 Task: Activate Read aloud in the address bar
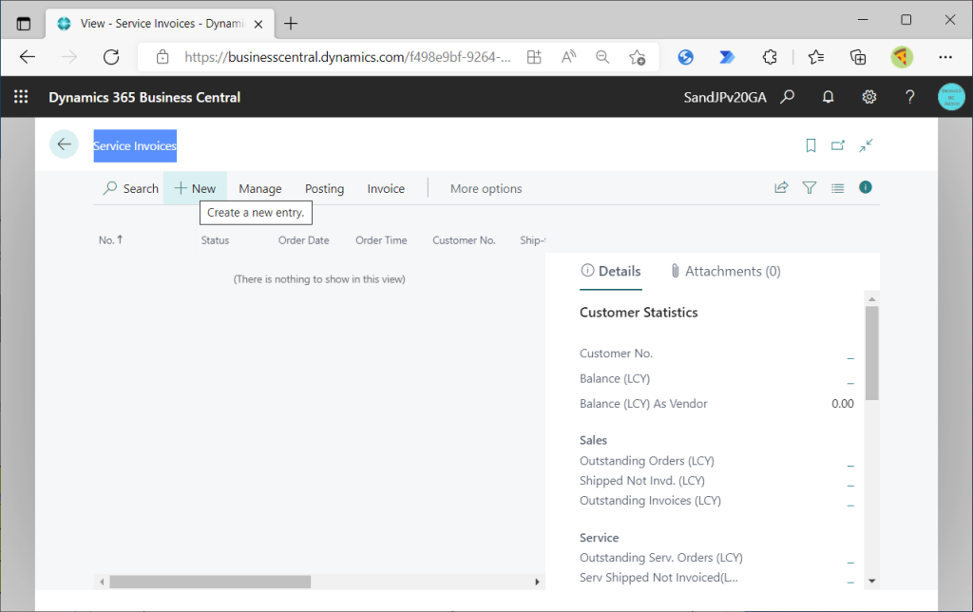click(x=568, y=57)
